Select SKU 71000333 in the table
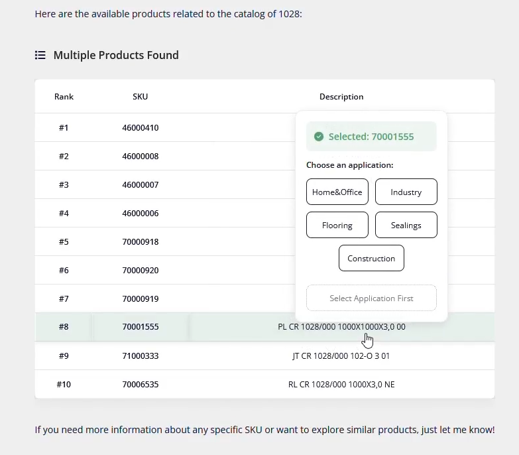The width and height of the screenshot is (519, 455). [x=141, y=356]
